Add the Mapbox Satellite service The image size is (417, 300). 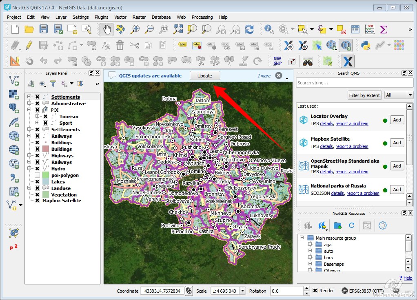point(397,143)
